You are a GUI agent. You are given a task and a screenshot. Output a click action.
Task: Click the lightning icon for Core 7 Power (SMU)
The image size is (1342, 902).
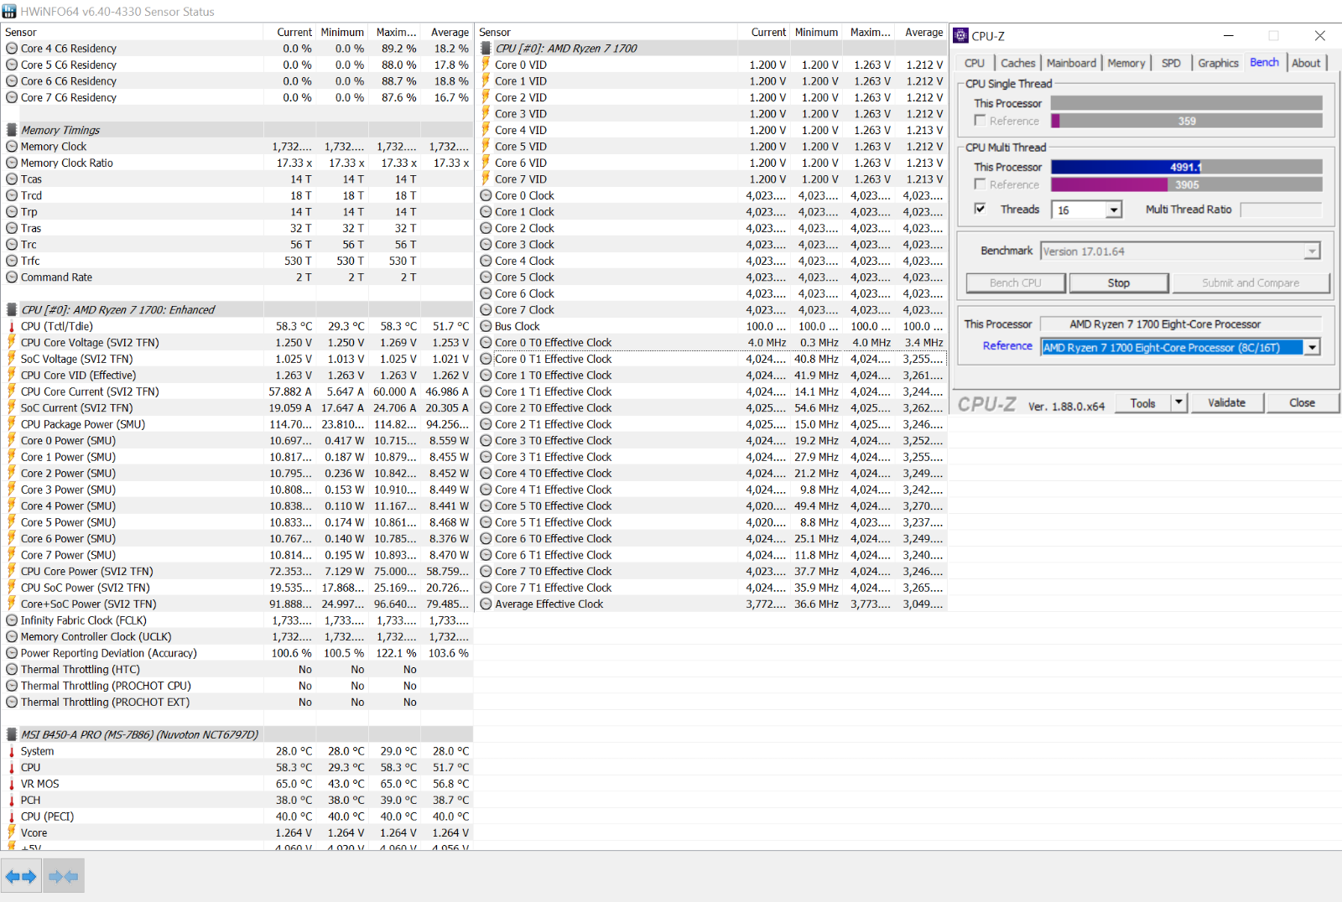click(x=12, y=555)
